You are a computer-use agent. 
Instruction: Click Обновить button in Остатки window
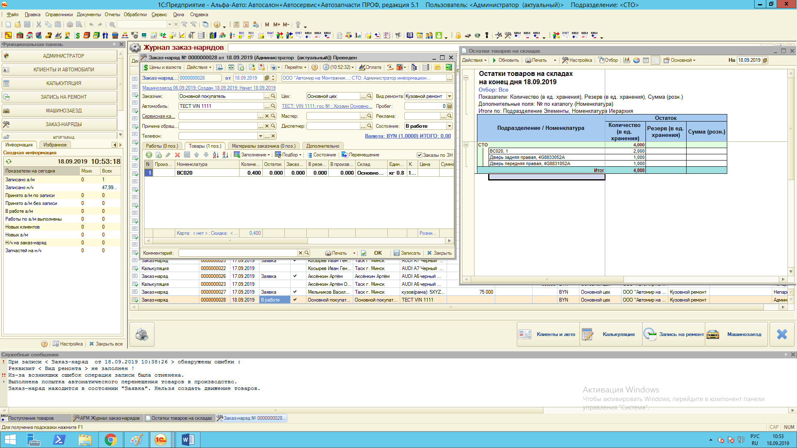coord(505,60)
